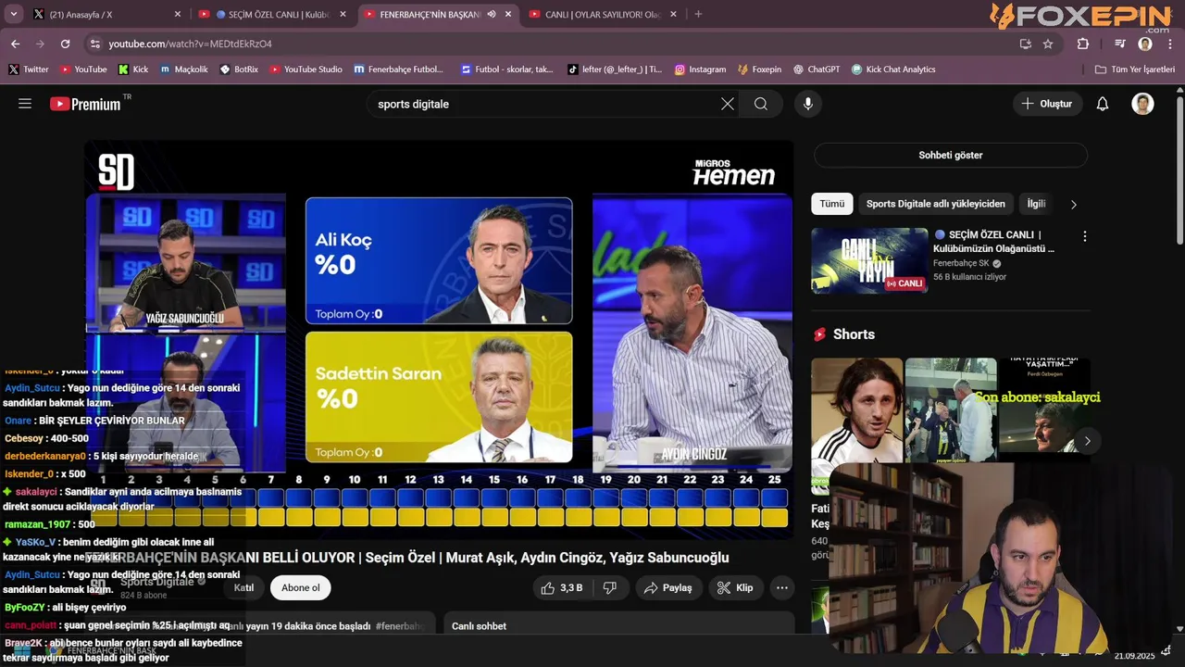Switch to Anasayfa / X tab

(100, 14)
